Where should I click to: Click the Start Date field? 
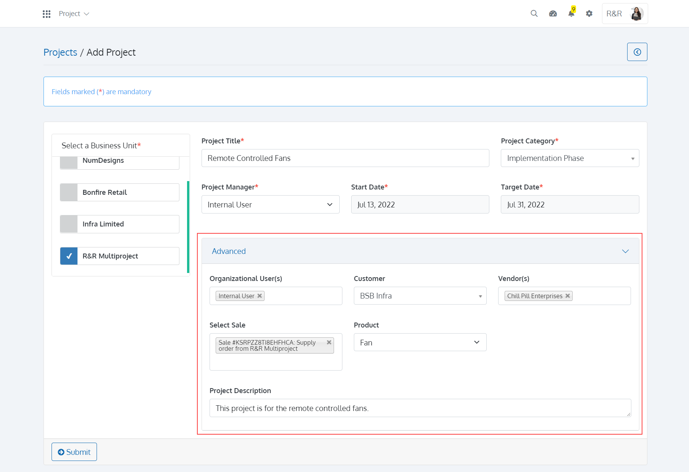pyautogui.click(x=420, y=205)
